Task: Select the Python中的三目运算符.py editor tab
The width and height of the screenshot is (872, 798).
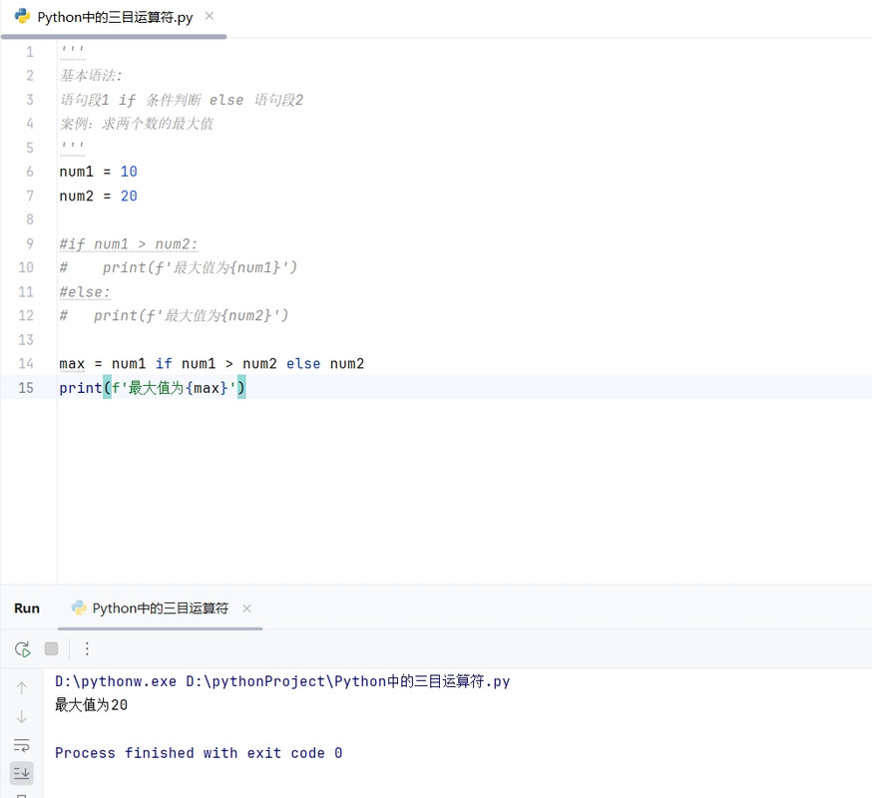Action: click(x=115, y=17)
